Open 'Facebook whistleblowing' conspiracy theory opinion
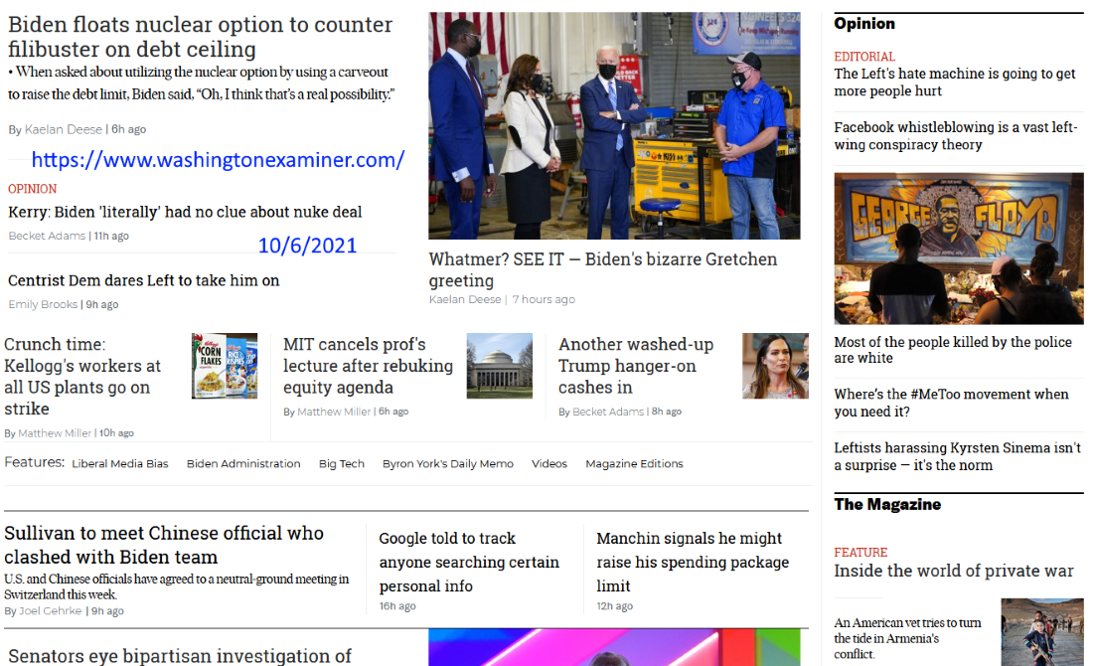 point(955,136)
